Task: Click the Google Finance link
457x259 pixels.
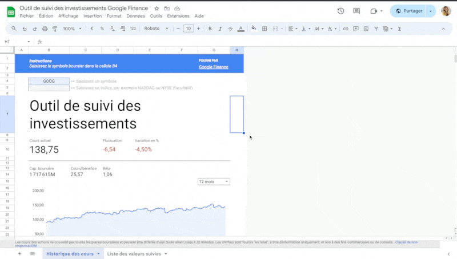Action: tap(213, 67)
